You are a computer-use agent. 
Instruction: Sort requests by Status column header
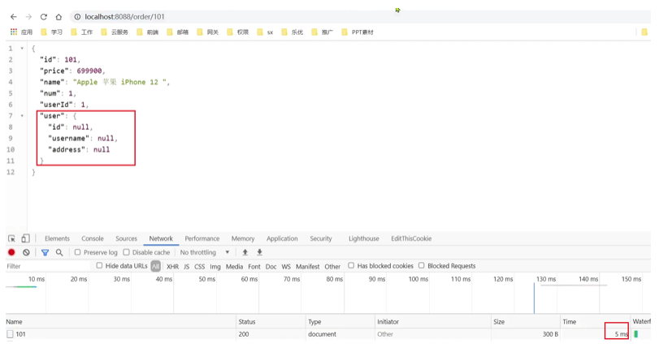click(x=271, y=322)
